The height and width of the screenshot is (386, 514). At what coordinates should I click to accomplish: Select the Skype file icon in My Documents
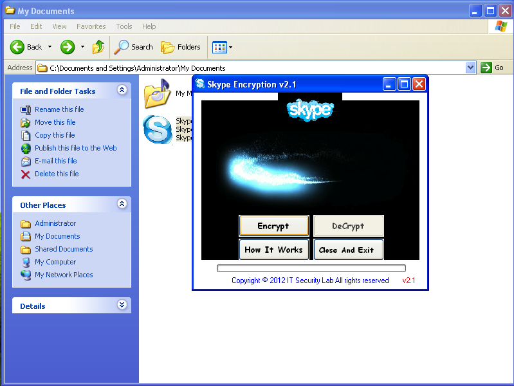[158, 129]
